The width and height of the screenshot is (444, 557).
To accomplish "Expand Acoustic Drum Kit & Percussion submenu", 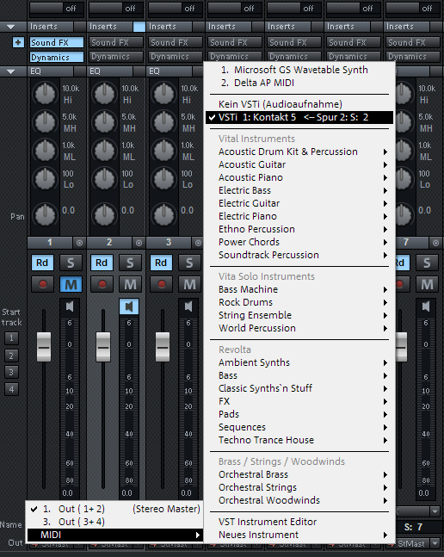I will pyautogui.click(x=299, y=152).
